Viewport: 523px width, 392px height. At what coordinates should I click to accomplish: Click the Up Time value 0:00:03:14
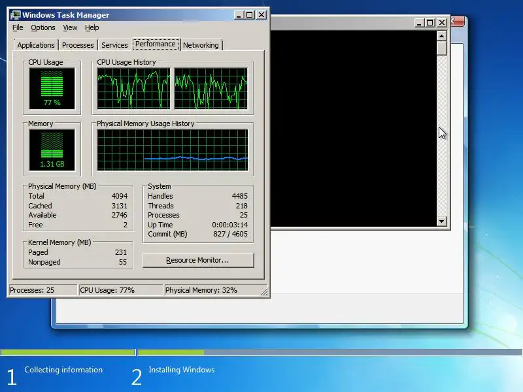pyautogui.click(x=230, y=225)
